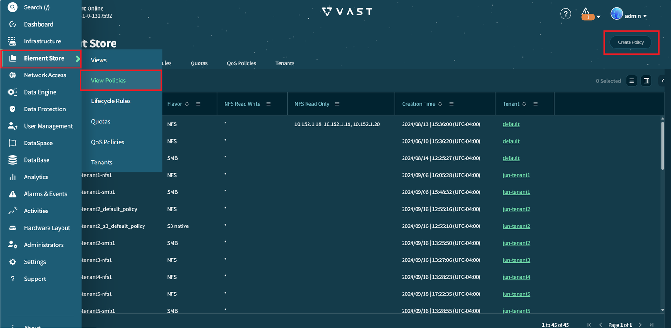
Task: Click the 2024/09/18 | 17:22:35 creation time
Action: 441,294
